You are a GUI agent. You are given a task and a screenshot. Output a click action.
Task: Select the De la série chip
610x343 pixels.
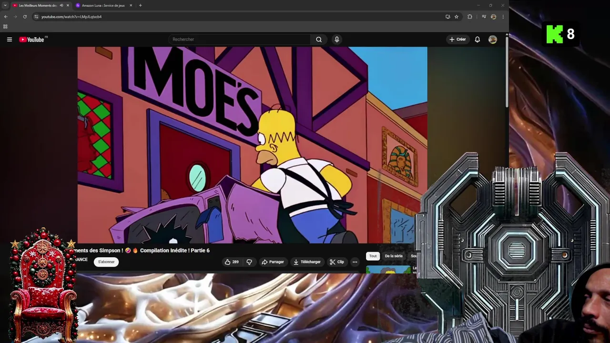coord(394,256)
